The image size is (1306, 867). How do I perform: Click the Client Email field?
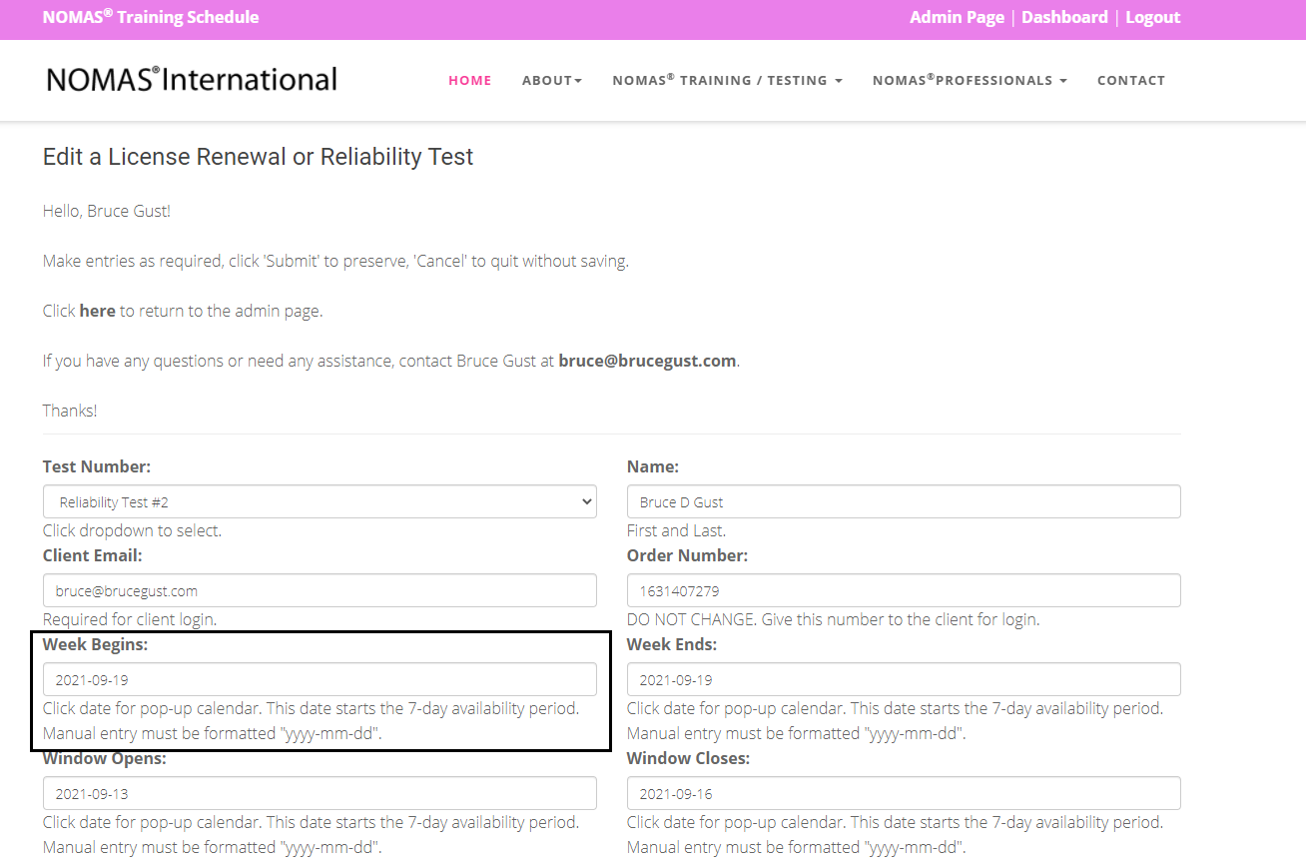[x=320, y=590]
